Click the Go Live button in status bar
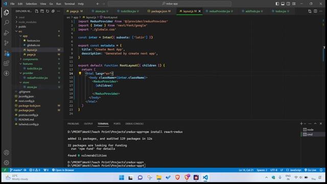Image resolution: width=327 pixels, height=184 pixels. [x=310, y=170]
